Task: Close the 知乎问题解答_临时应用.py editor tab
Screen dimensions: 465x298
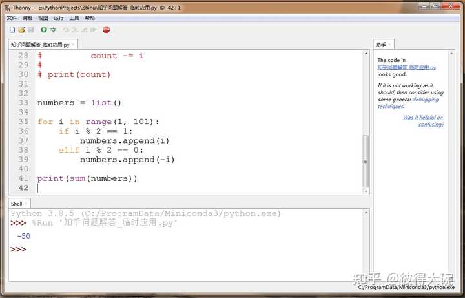Action: click(73, 45)
